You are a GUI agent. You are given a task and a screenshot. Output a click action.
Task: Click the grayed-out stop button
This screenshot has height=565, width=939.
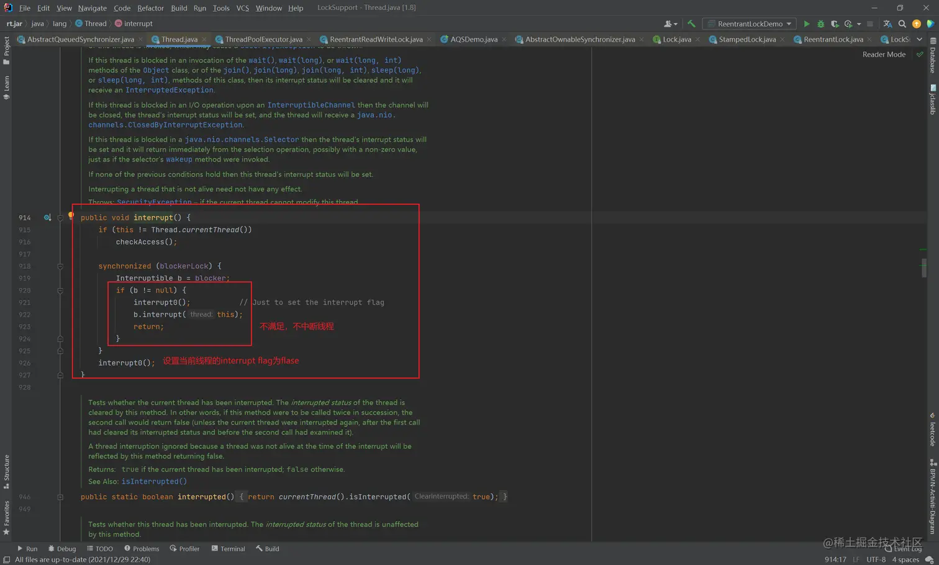(870, 24)
